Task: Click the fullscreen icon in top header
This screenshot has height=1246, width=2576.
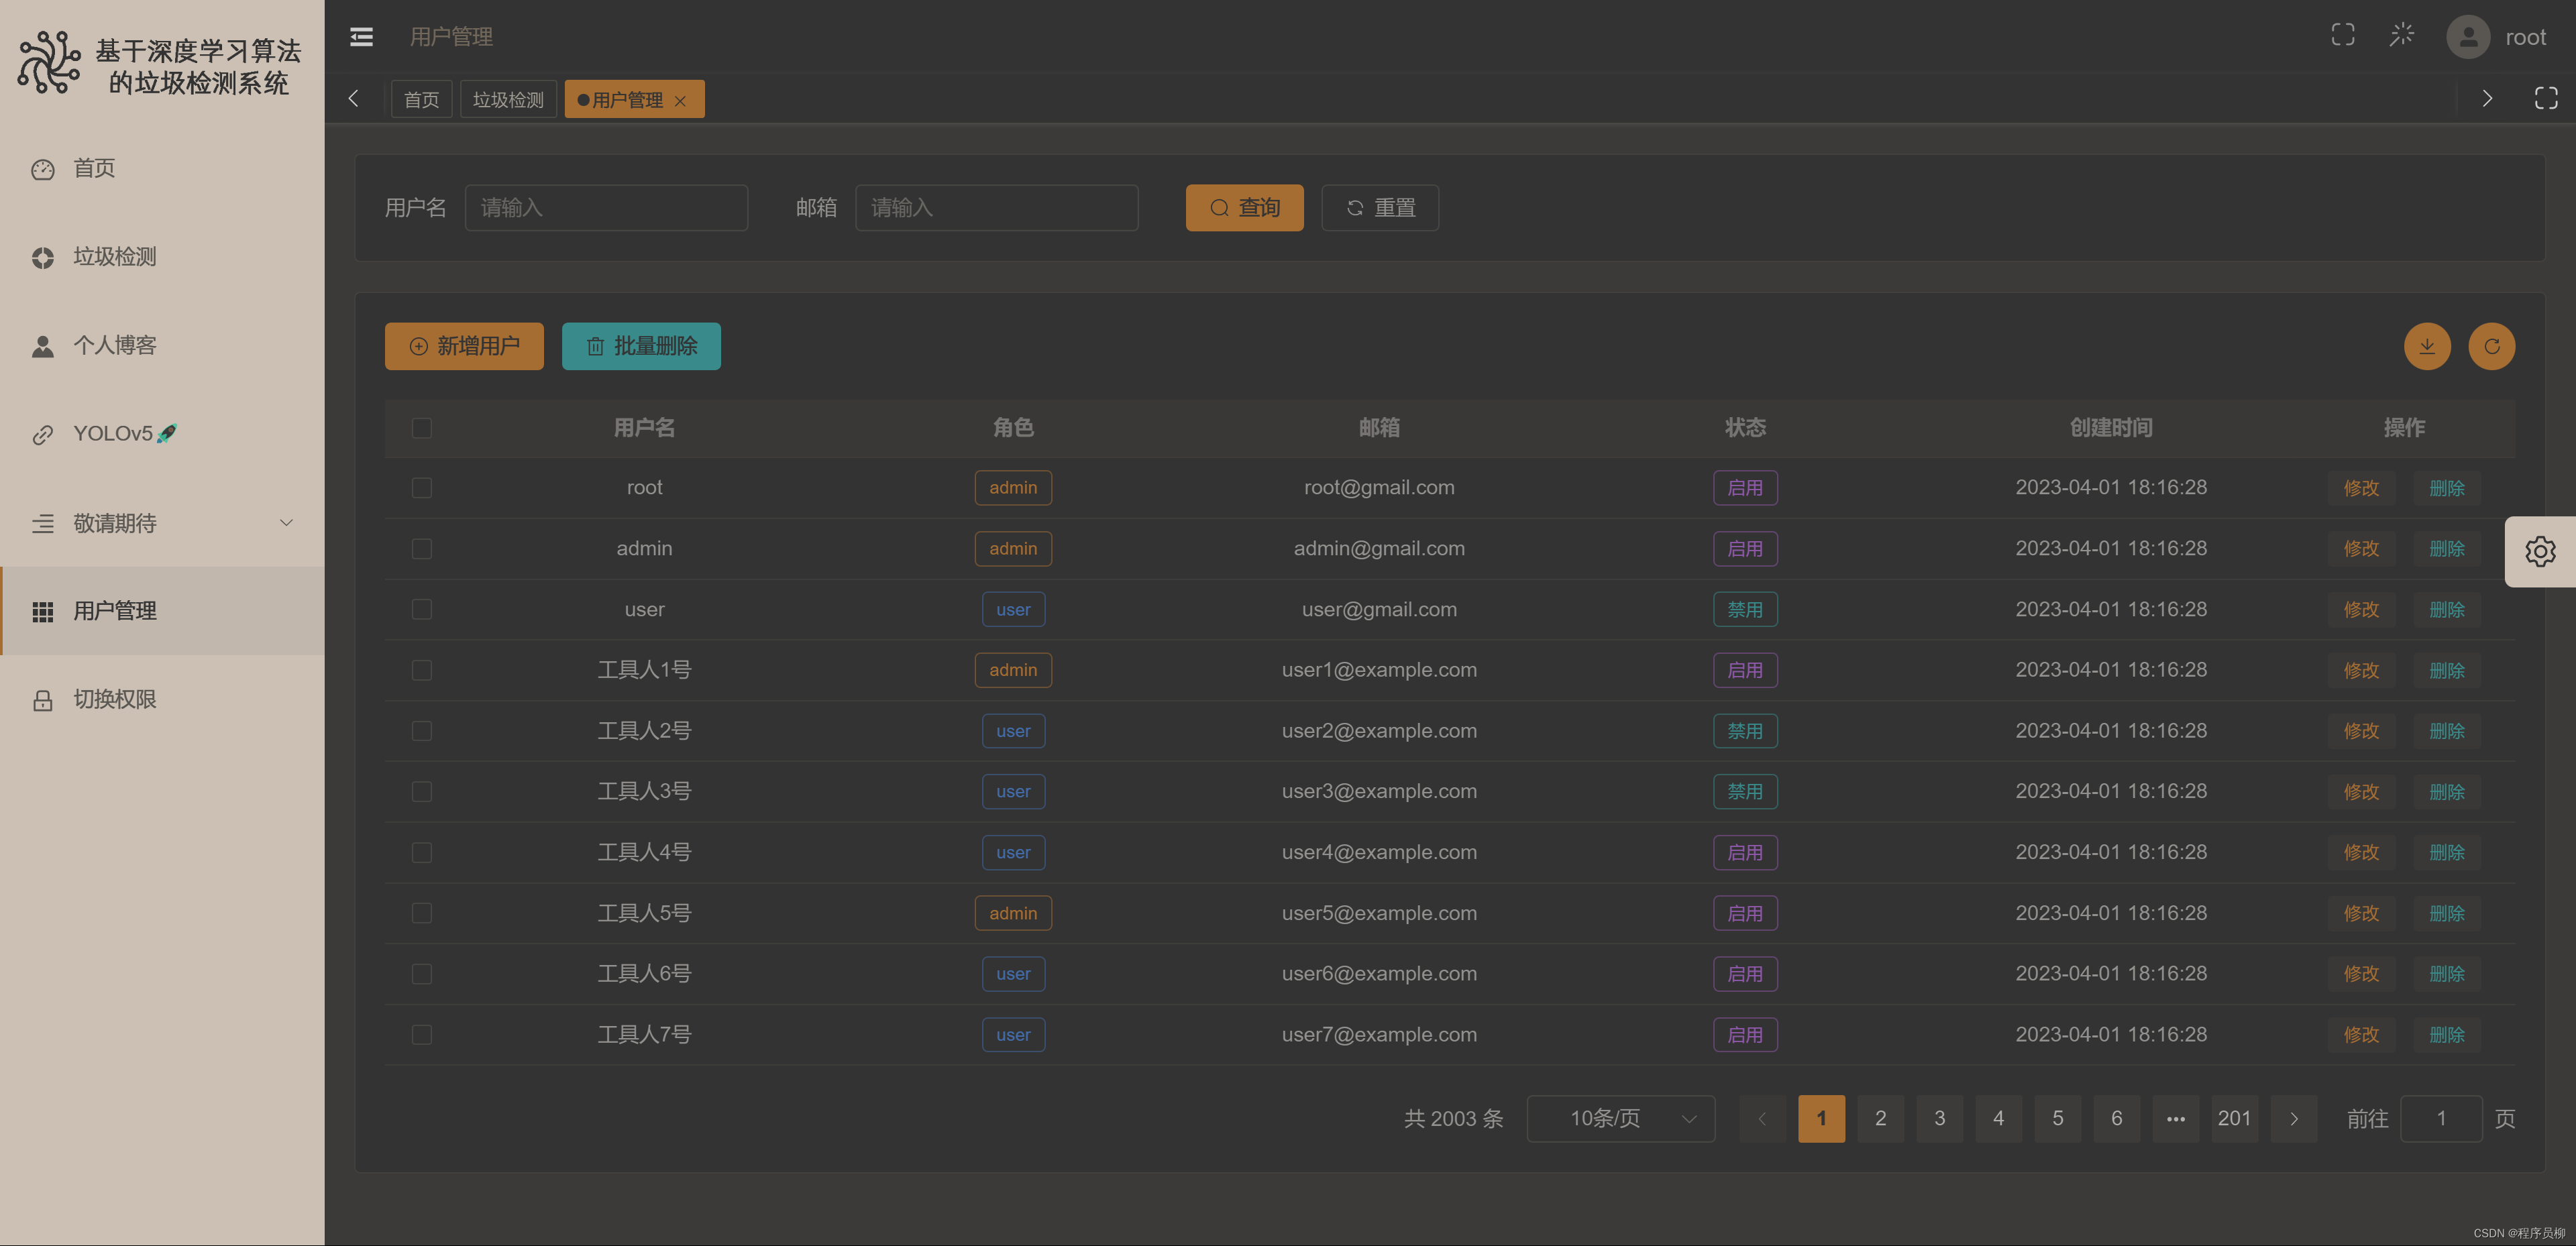Action: click(x=2342, y=36)
